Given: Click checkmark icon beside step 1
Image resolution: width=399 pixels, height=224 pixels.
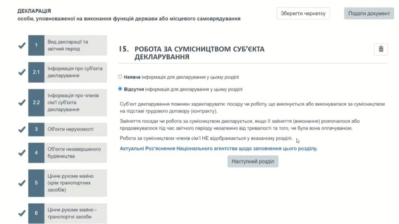Looking at the screenshot, I should (22, 46).
